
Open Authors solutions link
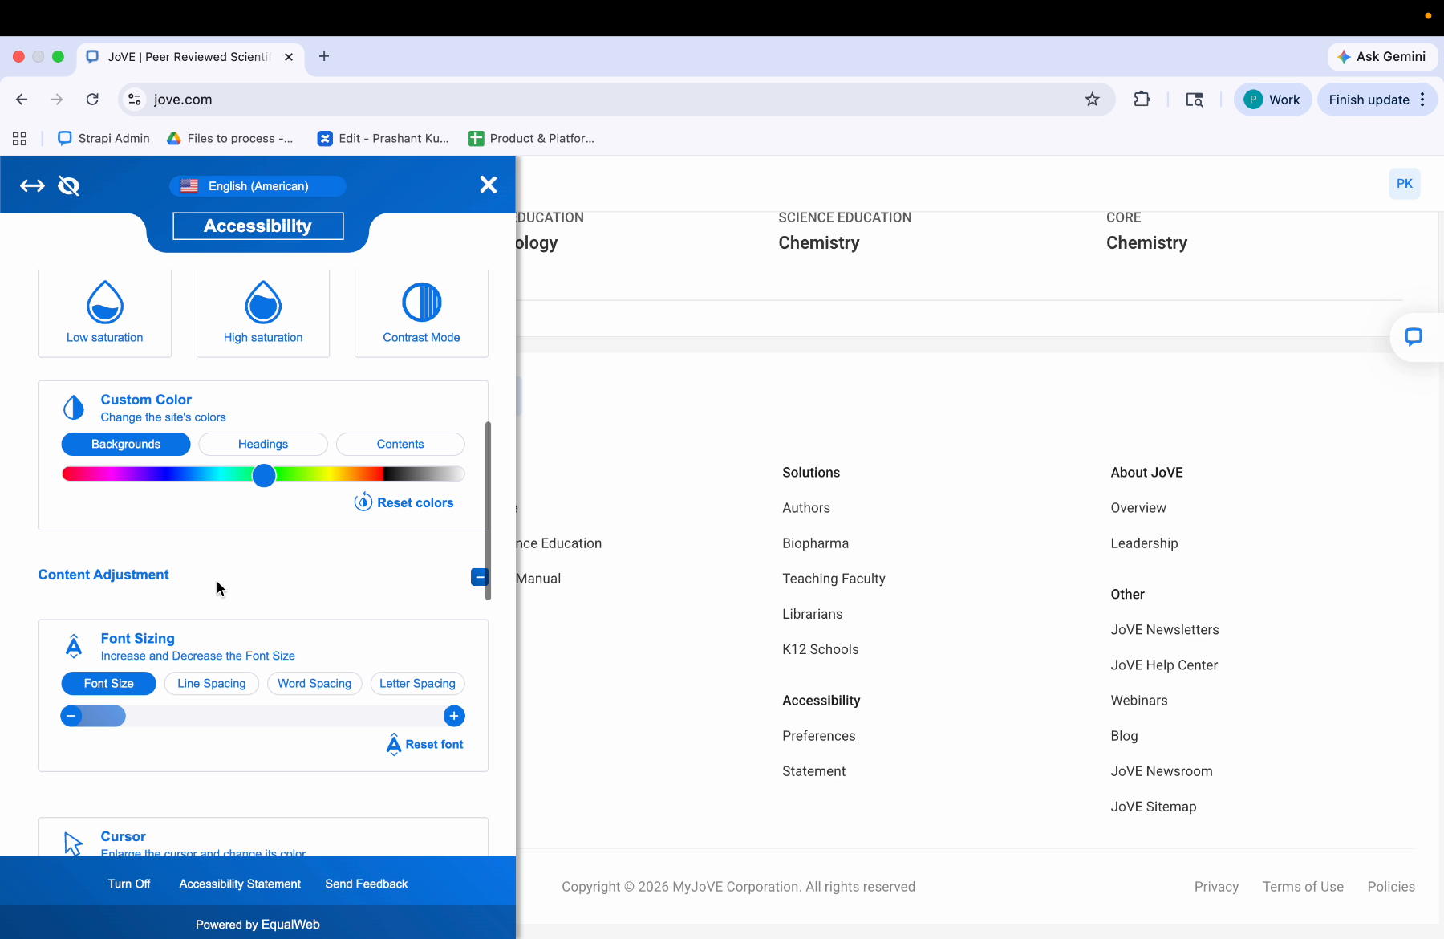(806, 508)
